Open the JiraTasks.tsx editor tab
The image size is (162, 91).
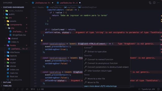coord(43,3)
